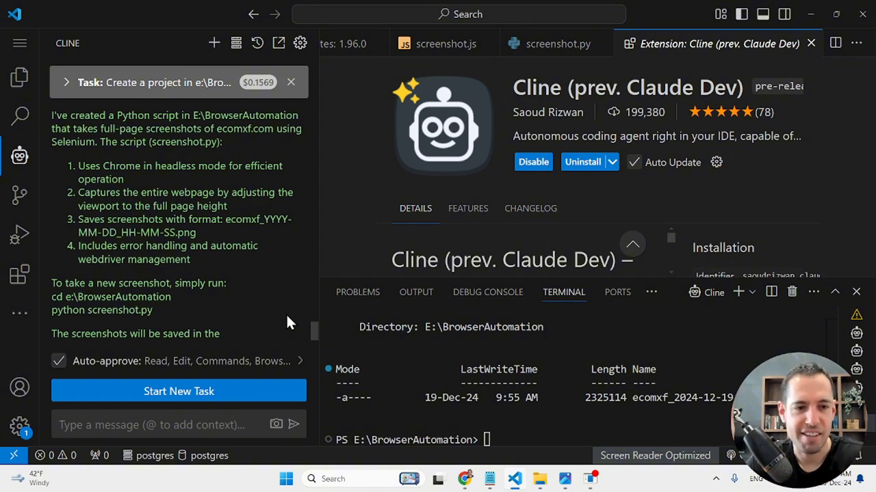Image resolution: width=876 pixels, height=492 pixels.
Task: Switch to the PORTS panel tab
Action: (x=617, y=292)
